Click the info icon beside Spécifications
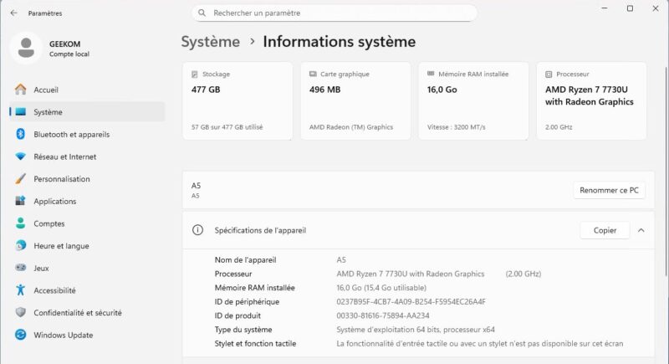Image resolution: width=669 pixels, height=364 pixels. point(197,230)
